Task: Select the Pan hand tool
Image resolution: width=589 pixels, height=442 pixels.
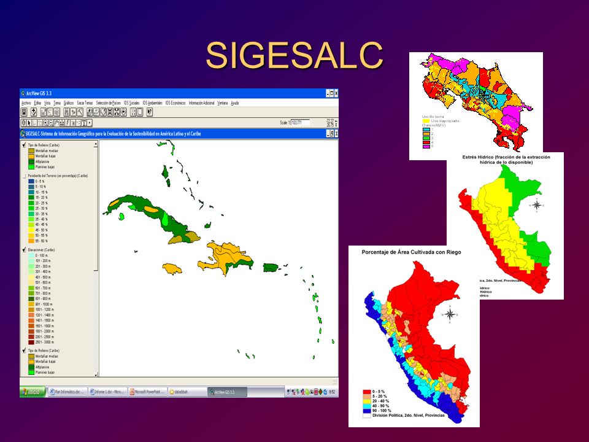Action: click(x=56, y=123)
